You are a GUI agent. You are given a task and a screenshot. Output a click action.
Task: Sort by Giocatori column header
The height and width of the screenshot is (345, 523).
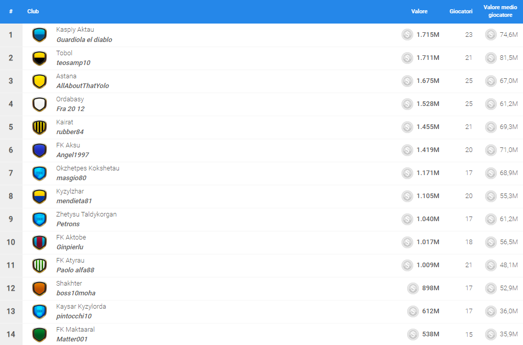[461, 11]
